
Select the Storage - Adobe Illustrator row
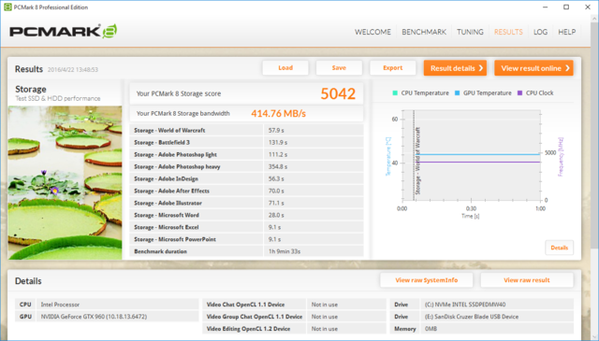(x=246, y=204)
